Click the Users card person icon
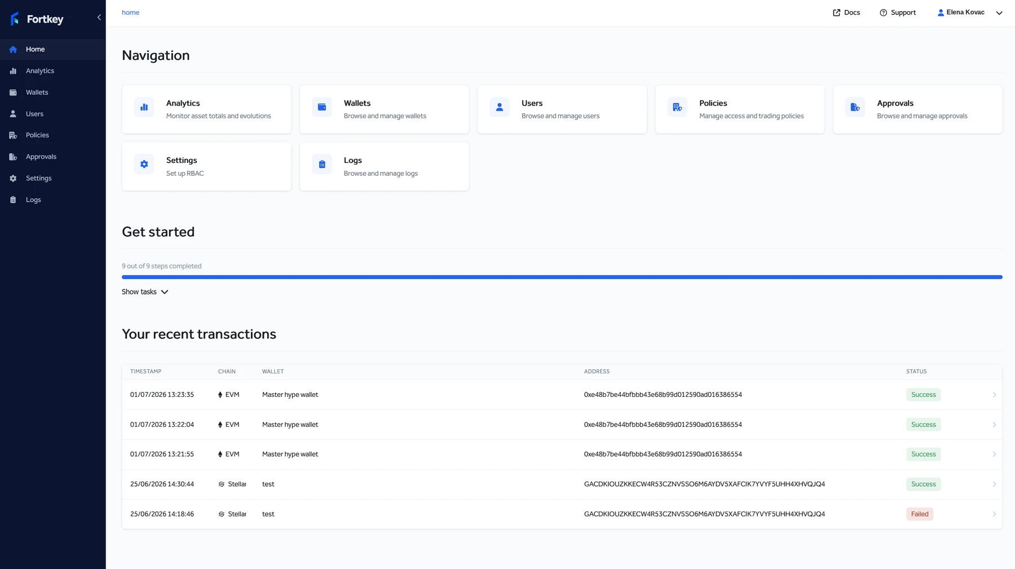1015x569 pixels. [x=500, y=107]
